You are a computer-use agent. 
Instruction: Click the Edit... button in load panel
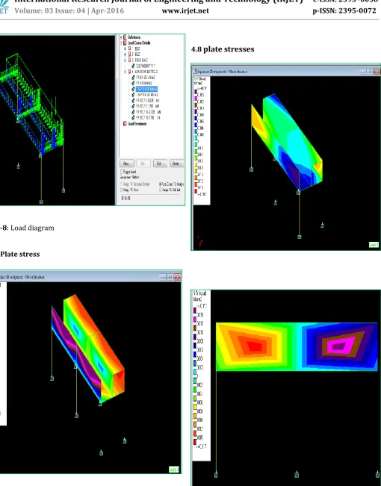point(160,163)
